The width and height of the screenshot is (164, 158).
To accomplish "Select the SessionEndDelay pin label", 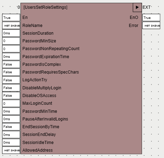I will [x=39, y=135].
